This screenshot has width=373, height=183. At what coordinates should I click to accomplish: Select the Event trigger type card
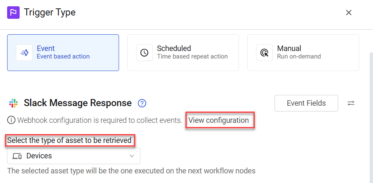tap(63, 53)
